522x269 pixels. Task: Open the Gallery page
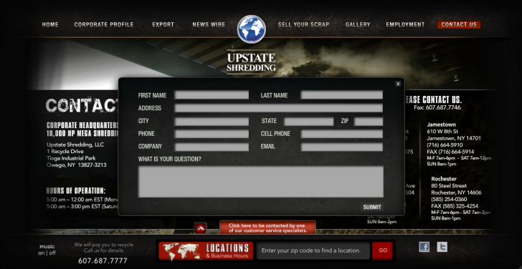[x=358, y=24]
